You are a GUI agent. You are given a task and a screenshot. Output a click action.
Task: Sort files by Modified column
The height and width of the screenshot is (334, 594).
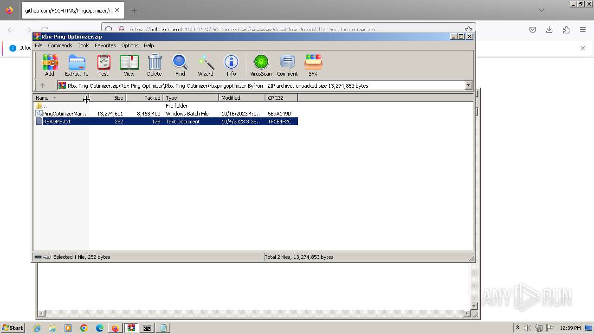click(242, 98)
